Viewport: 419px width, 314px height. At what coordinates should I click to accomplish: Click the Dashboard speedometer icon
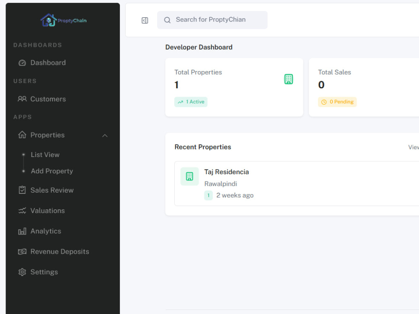pos(22,63)
